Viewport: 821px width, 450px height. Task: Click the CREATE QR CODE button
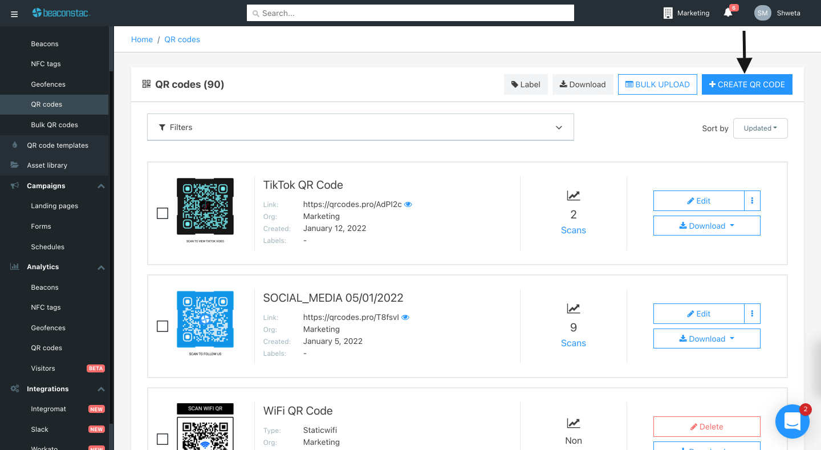tap(747, 84)
